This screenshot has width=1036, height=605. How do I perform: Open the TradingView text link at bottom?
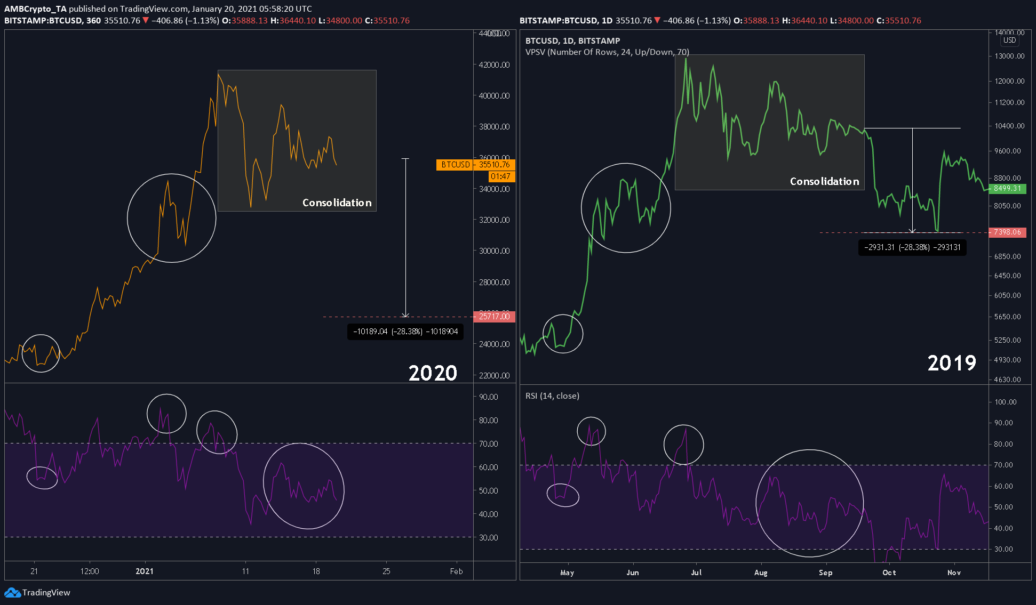(x=46, y=593)
